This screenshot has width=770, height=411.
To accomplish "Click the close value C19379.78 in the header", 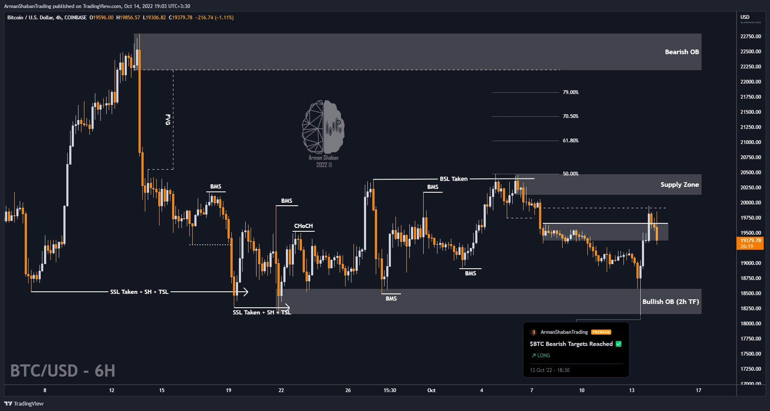I will [181, 18].
